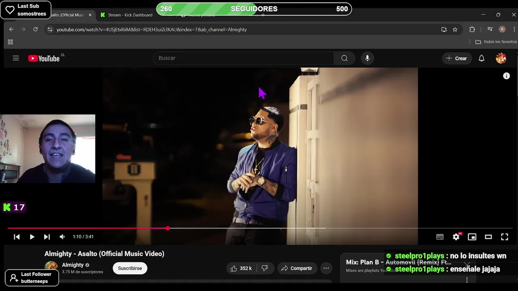Click the Mix: Plan B playlist title

(399, 262)
